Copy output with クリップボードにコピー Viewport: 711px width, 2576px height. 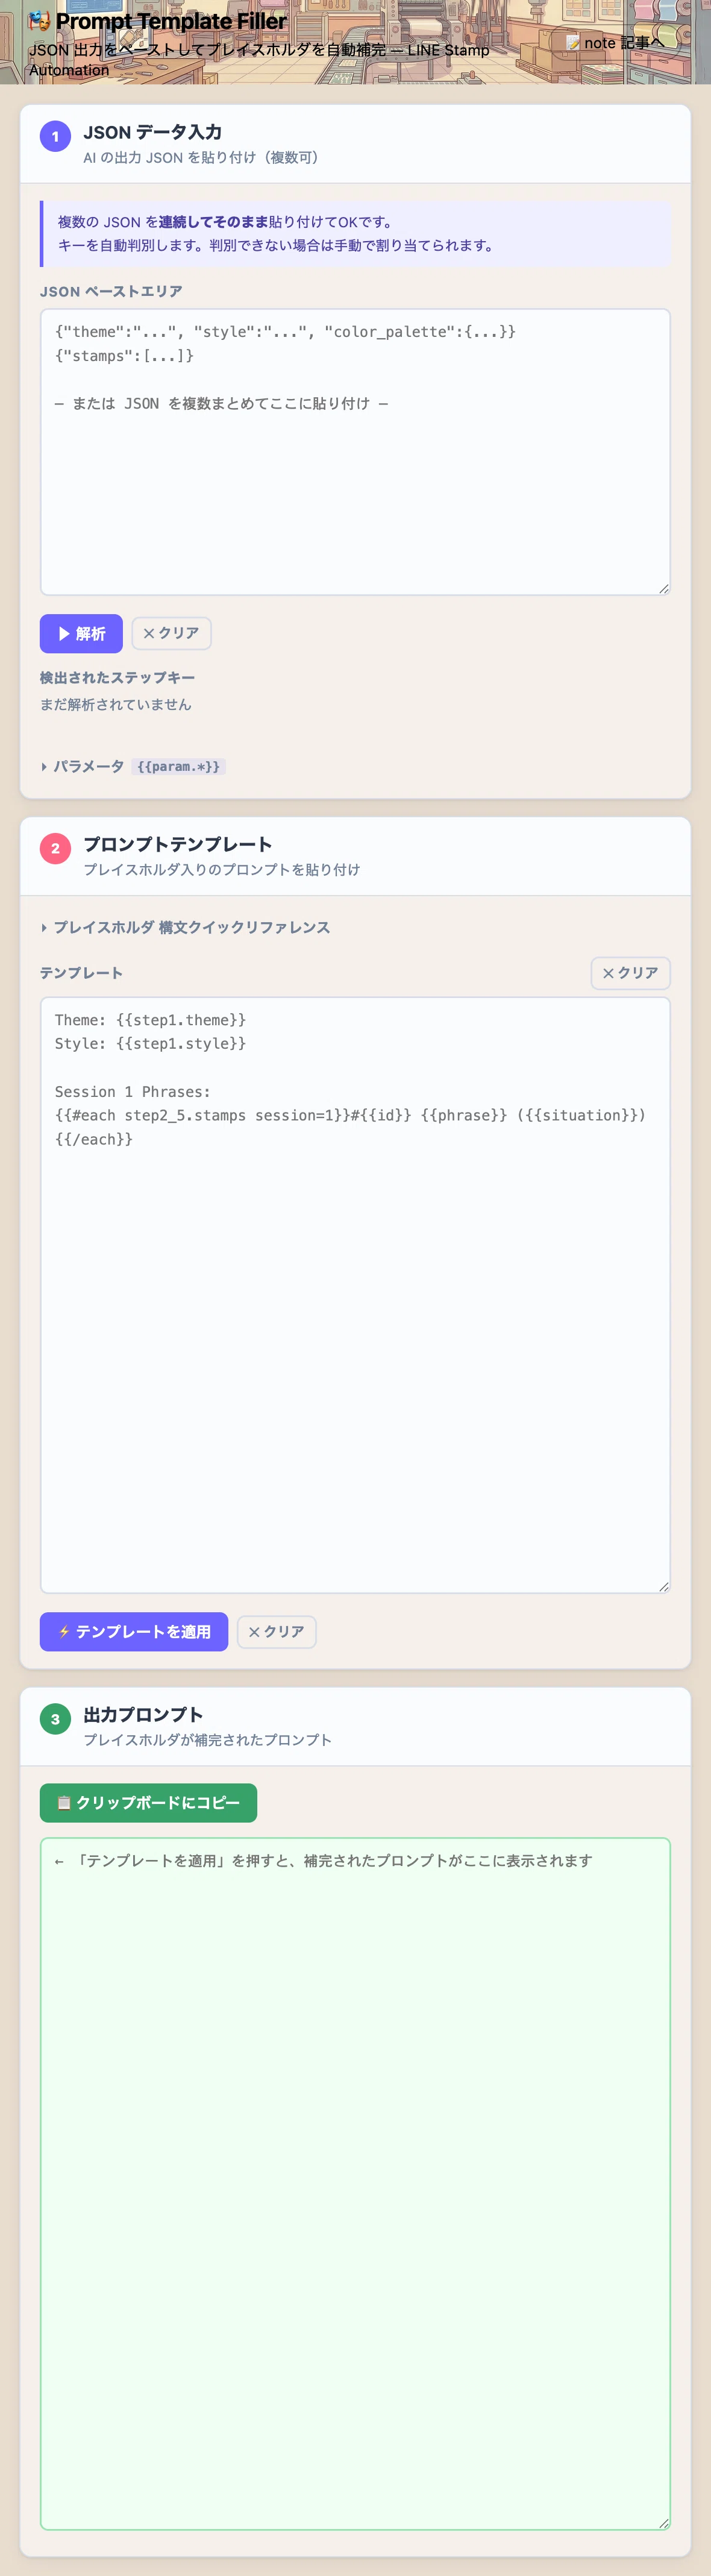148,1803
